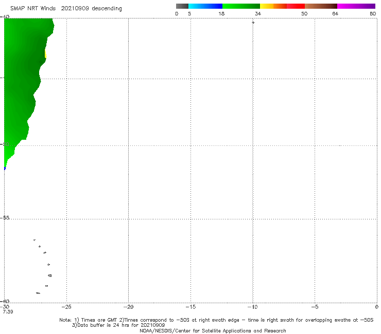Click the green wind swath area
This screenshot has width=381, height=334.
[x=22, y=80]
